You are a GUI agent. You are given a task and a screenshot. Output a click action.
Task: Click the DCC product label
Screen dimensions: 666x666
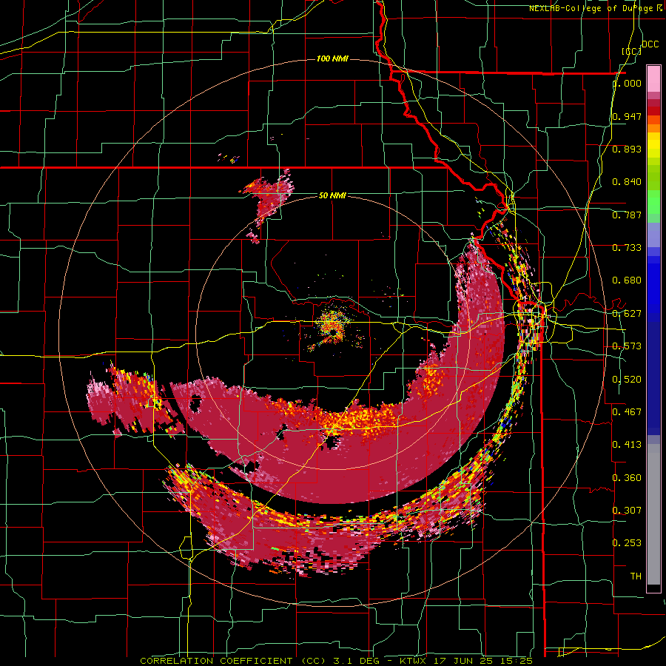click(650, 44)
